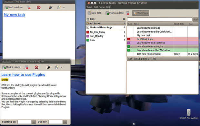Image resolution: width=200 pixels, height=126 pixels.
Task: Click Mark as done in My new task window
Action: click(14, 7)
